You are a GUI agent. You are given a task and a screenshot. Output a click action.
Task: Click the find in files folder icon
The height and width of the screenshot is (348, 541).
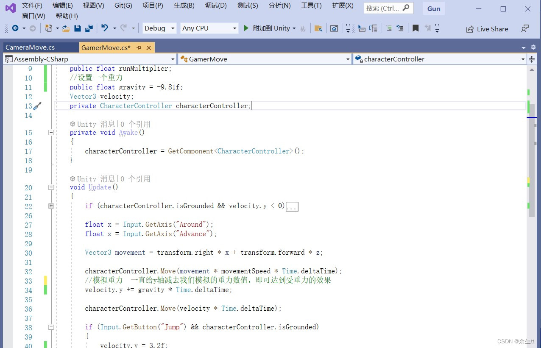pyautogui.click(x=318, y=28)
